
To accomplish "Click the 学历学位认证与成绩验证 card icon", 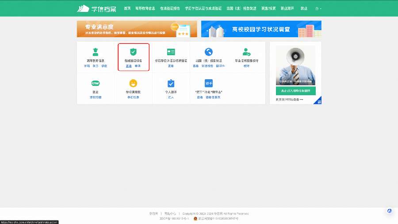I will [171, 52].
